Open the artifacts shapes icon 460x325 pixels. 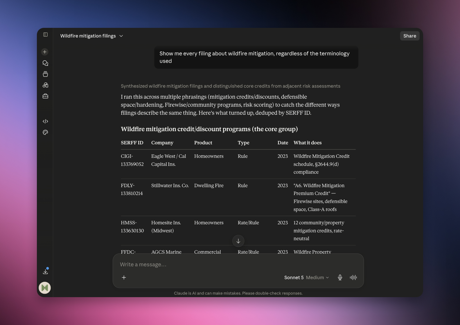(45, 85)
